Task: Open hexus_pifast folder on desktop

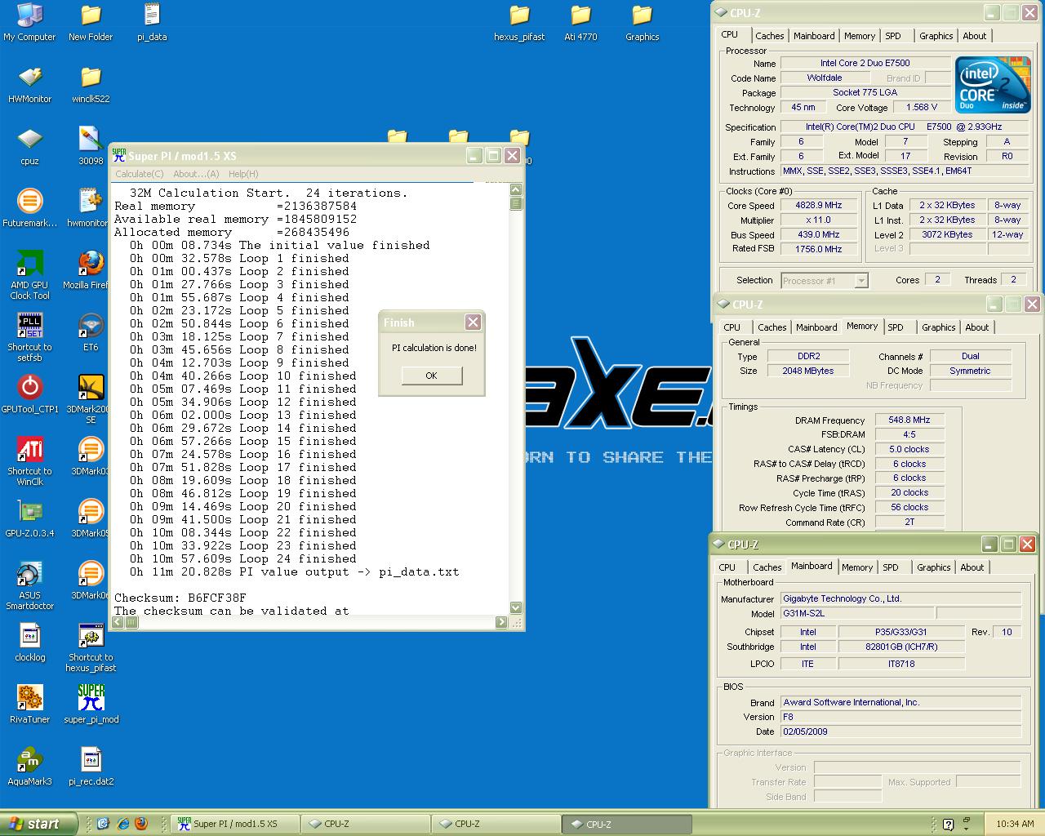Action: click(519, 22)
